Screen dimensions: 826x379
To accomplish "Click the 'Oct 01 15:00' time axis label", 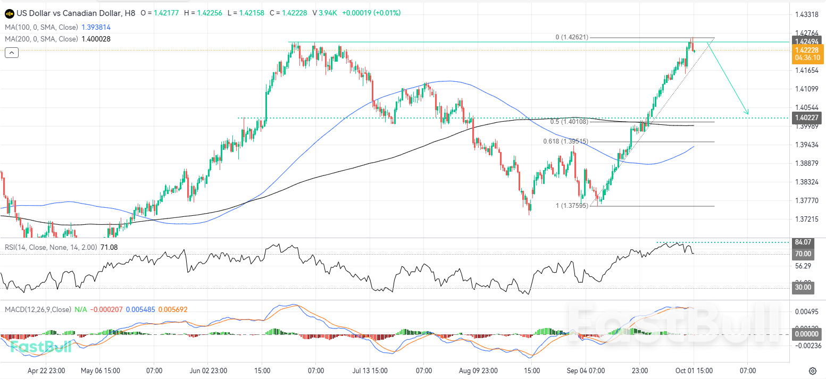I will coord(694,370).
